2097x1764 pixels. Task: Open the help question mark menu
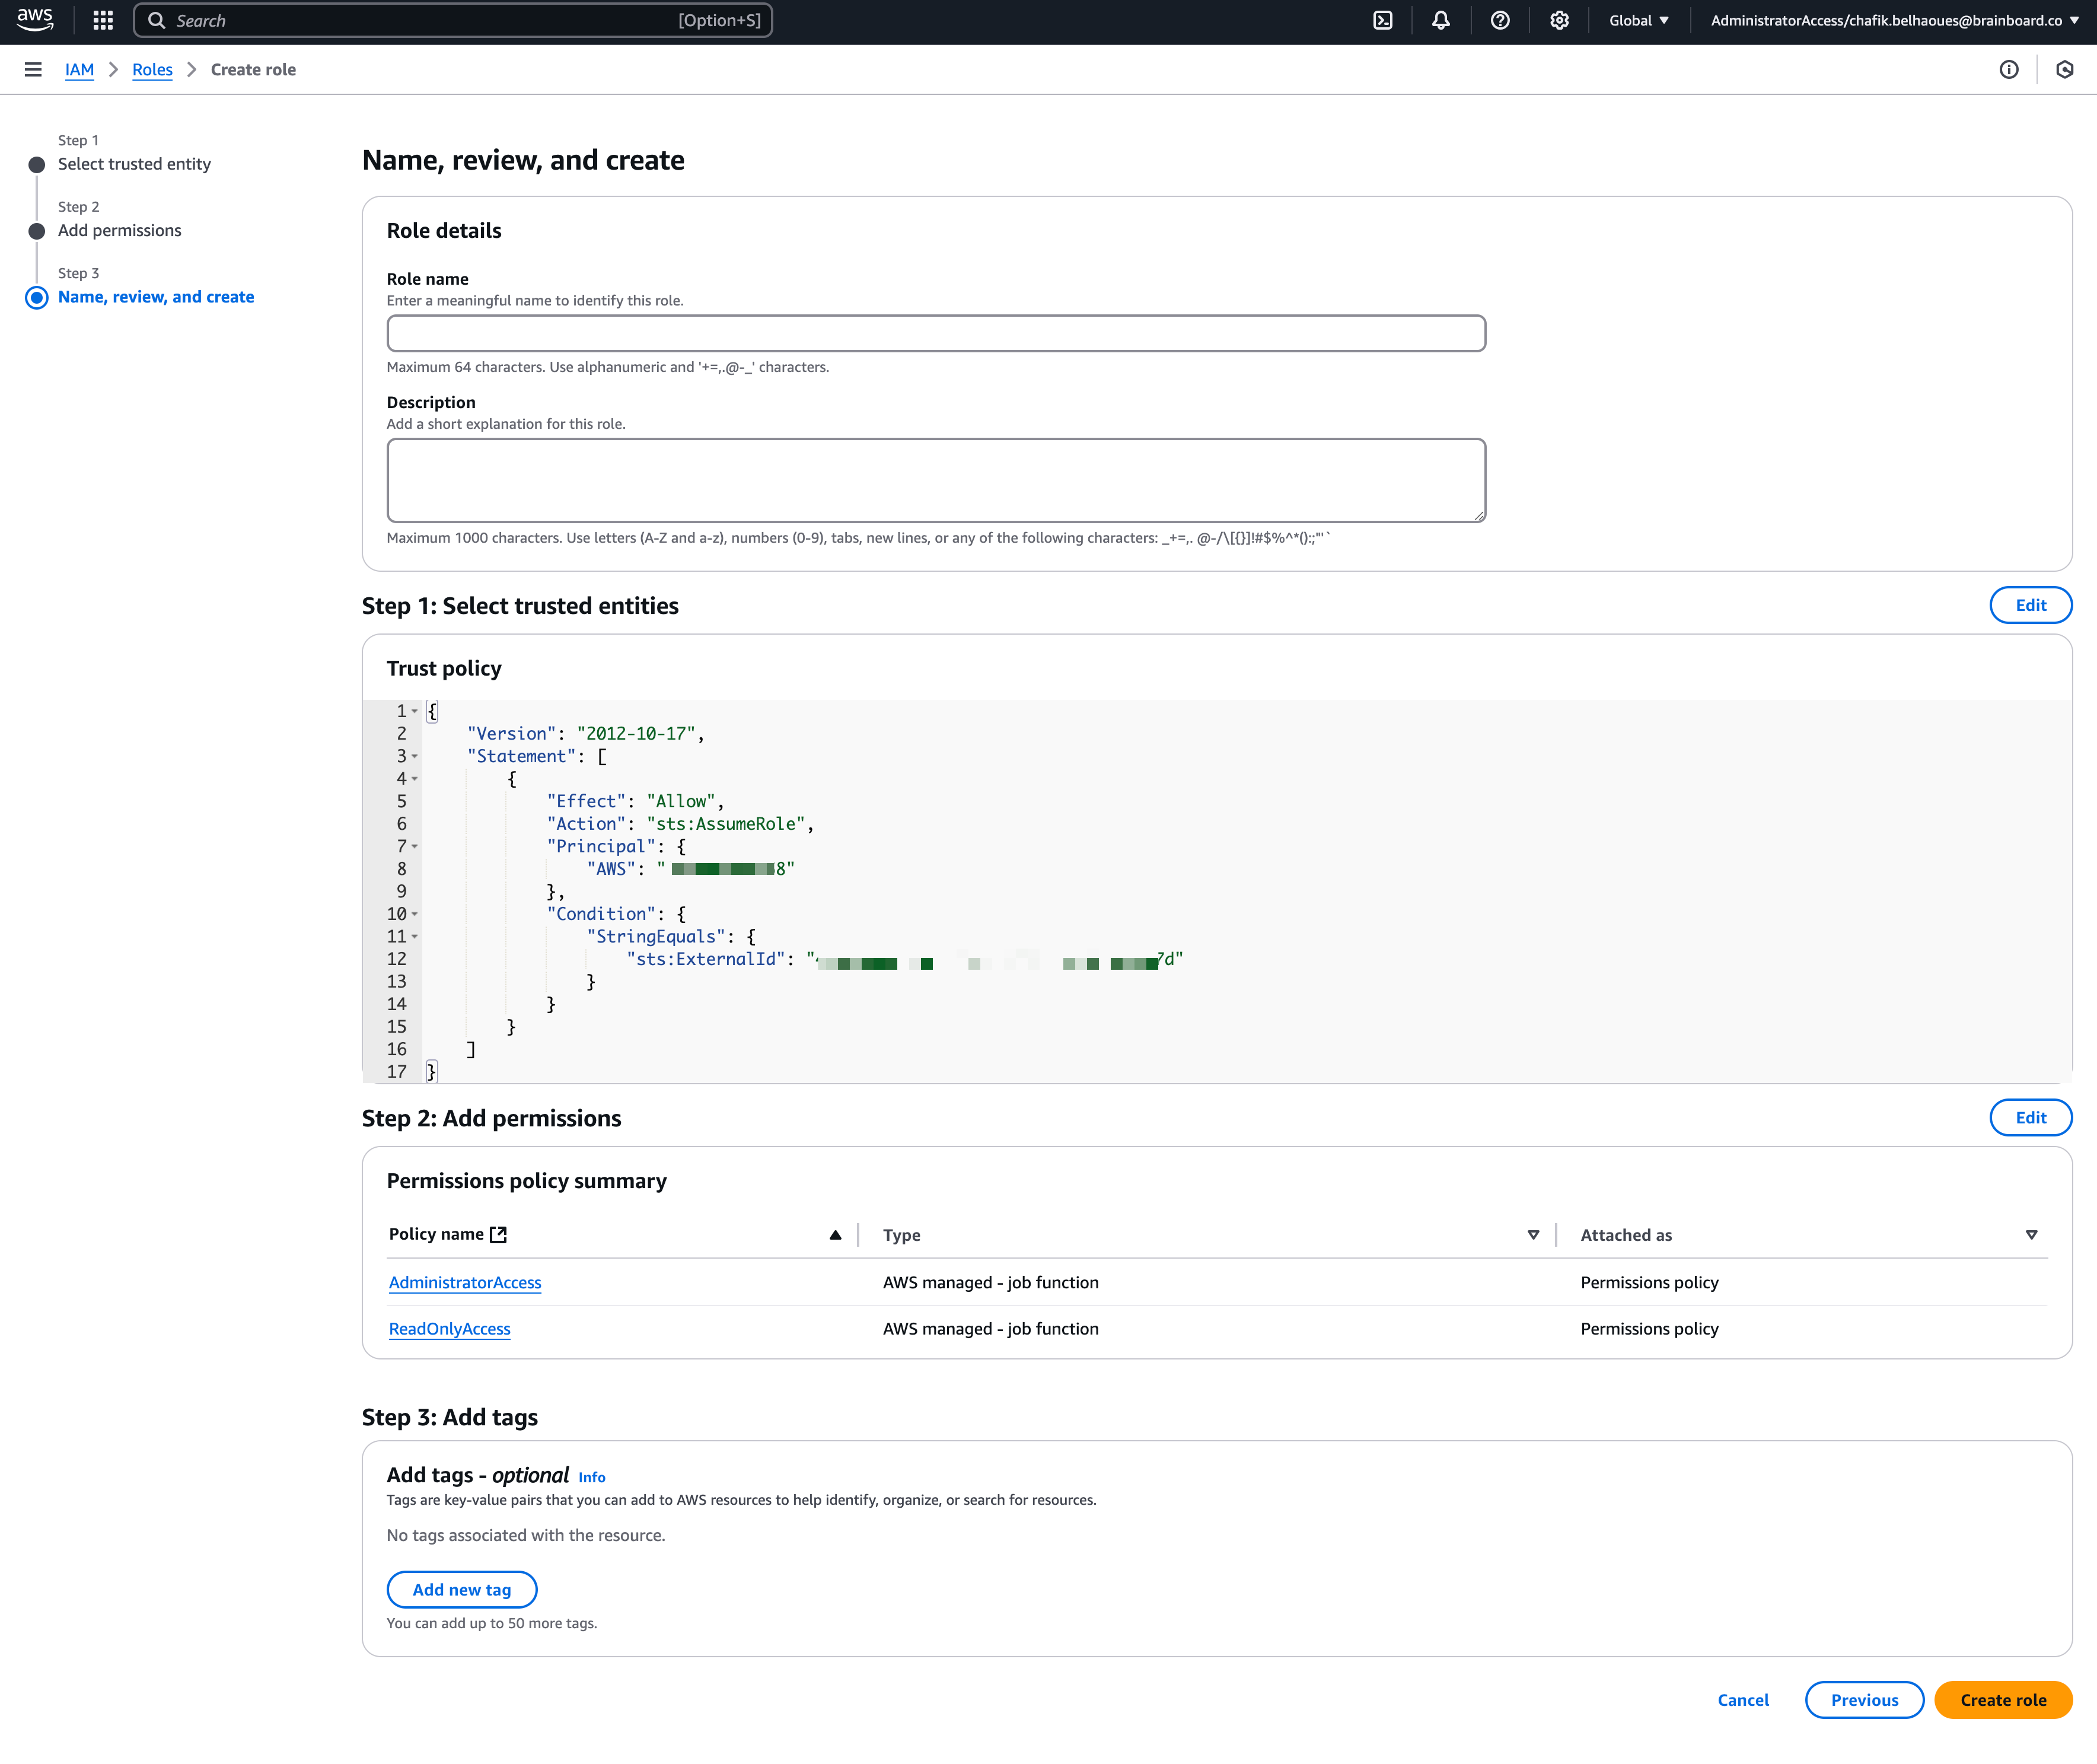click(1500, 20)
